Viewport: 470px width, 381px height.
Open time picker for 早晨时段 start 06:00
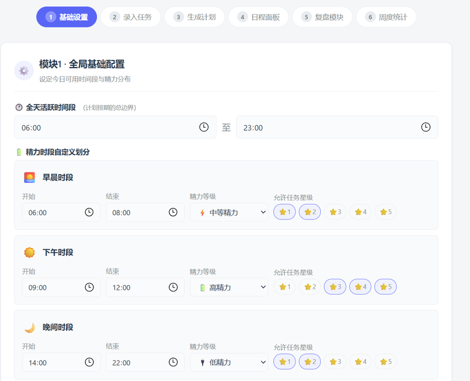click(x=89, y=212)
